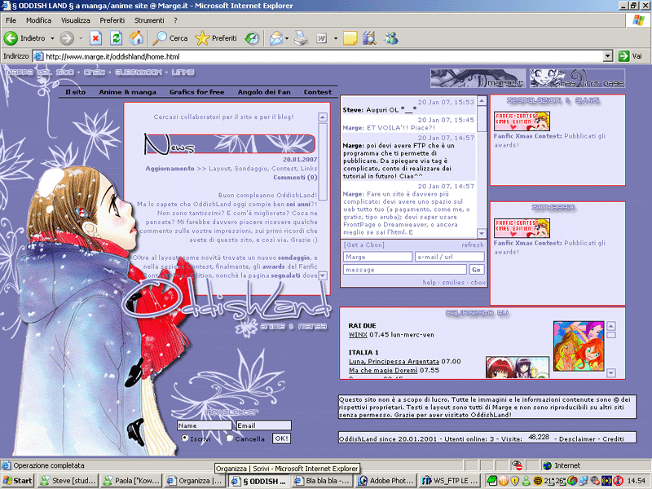Open the Modifica menu

(x=38, y=20)
